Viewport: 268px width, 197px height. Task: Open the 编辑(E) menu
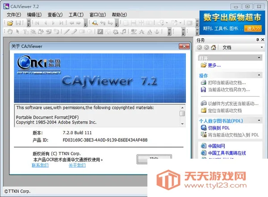pos(34,15)
